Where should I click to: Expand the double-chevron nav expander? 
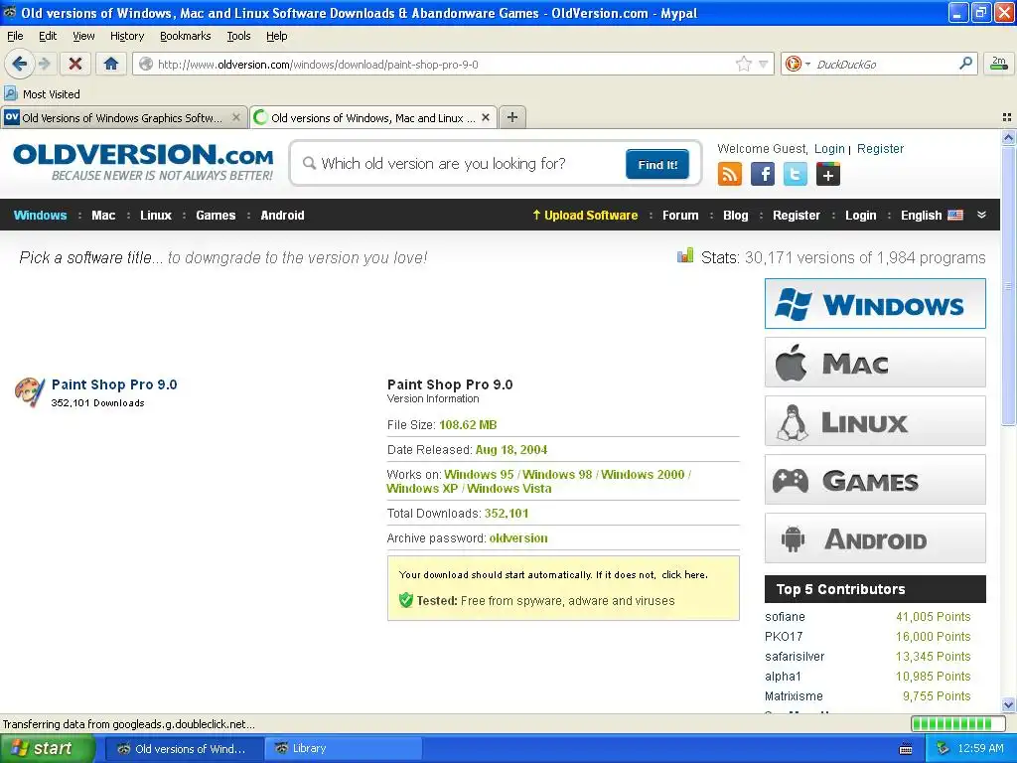click(981, 215)
